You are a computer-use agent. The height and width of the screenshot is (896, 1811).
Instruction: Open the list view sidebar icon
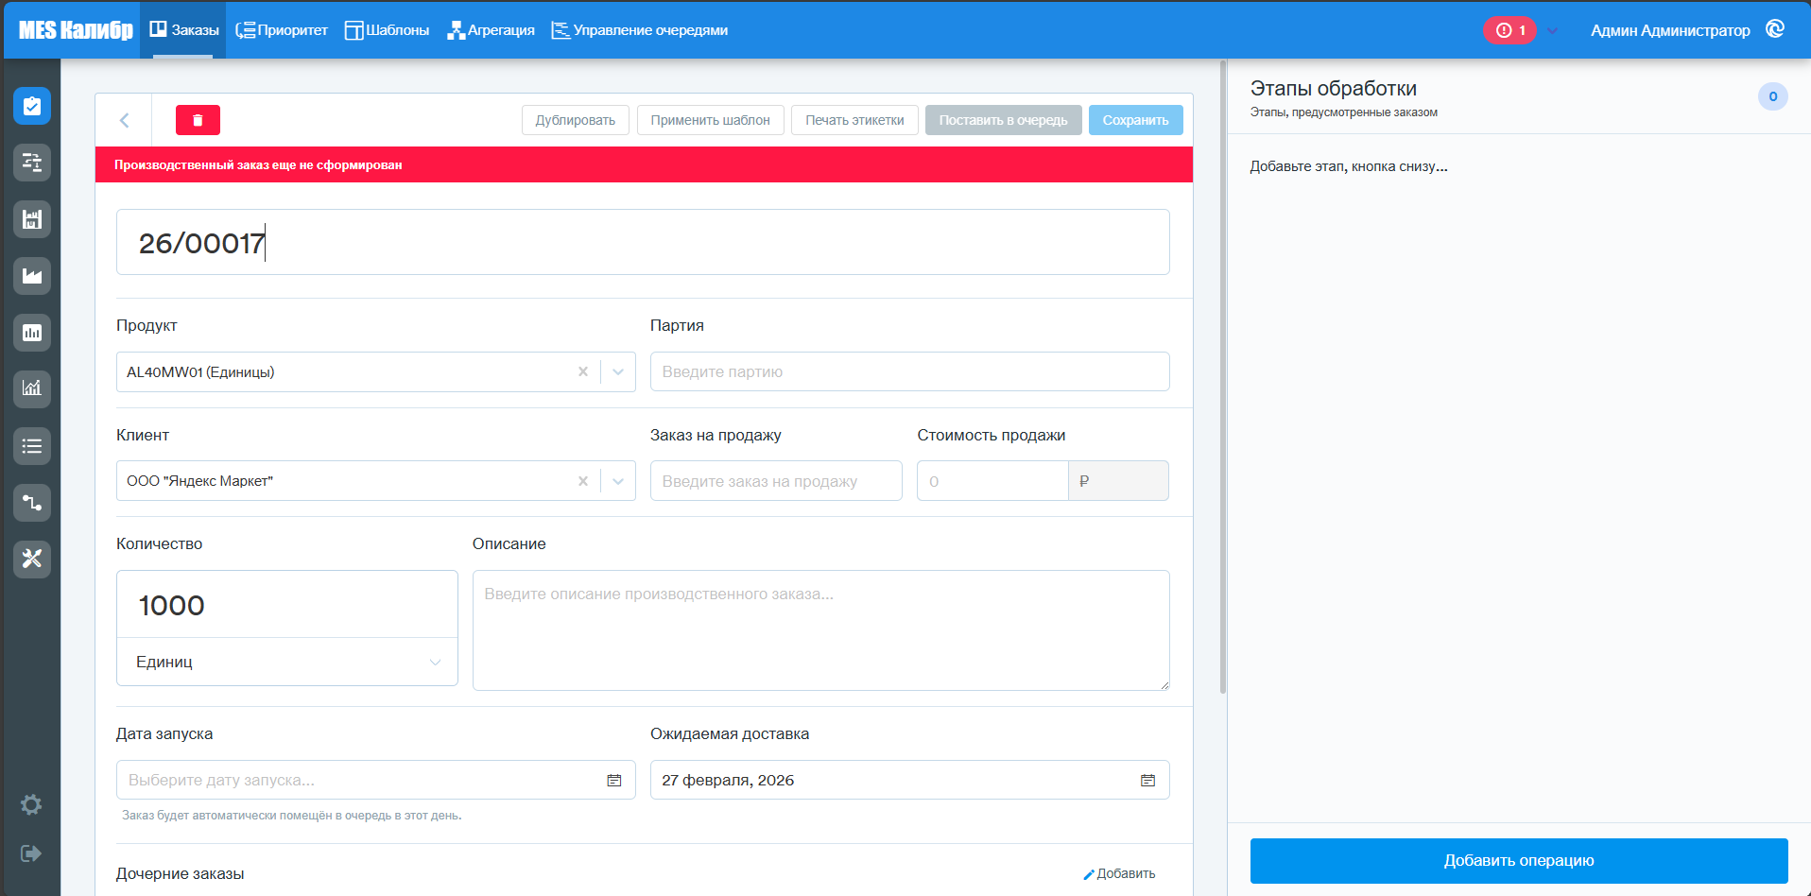pyautogui.click(x=32, y=445)
